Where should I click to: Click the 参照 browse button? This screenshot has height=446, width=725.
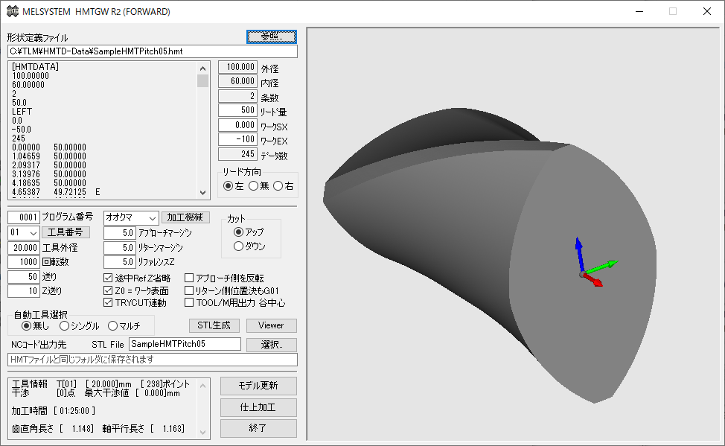(272, 36)
